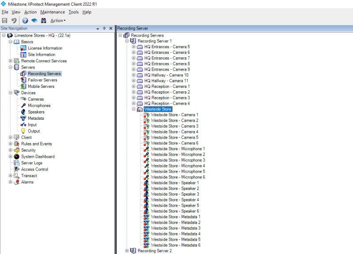Click the Alarms icon

click(17, 182)
